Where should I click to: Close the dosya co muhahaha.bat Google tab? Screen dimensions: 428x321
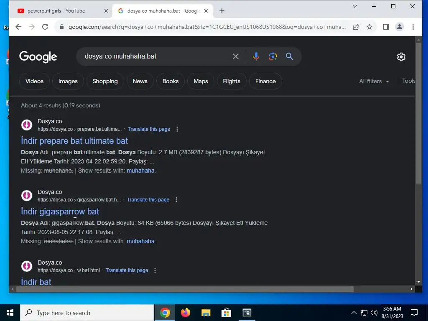[206, 11]
